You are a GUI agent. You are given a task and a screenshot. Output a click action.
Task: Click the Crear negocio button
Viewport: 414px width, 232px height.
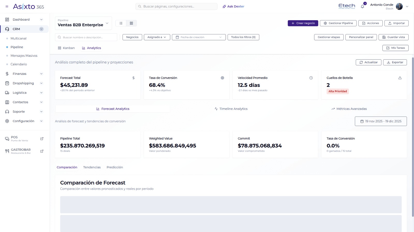tap(303, 23)
